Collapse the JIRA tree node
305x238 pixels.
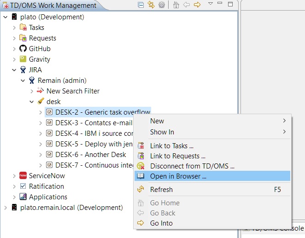coord(14,70)
